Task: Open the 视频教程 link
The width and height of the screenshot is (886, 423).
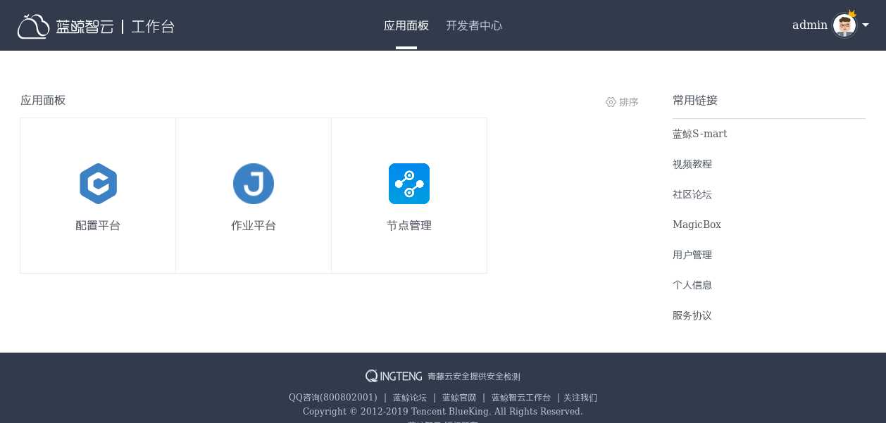Action: (692, 164)
